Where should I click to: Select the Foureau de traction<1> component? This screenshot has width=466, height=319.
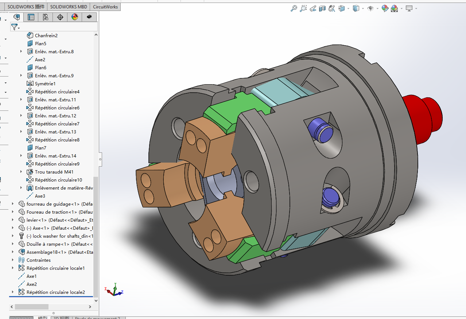pyautogui.click(x=60, y=212)
